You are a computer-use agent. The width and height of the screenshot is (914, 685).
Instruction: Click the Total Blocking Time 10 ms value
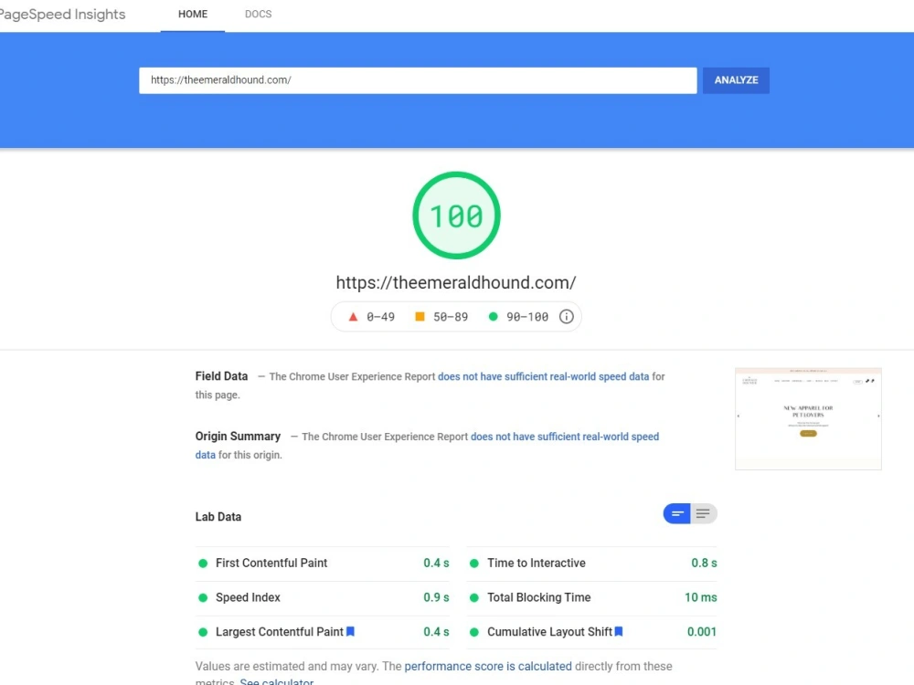coord(701,597)
